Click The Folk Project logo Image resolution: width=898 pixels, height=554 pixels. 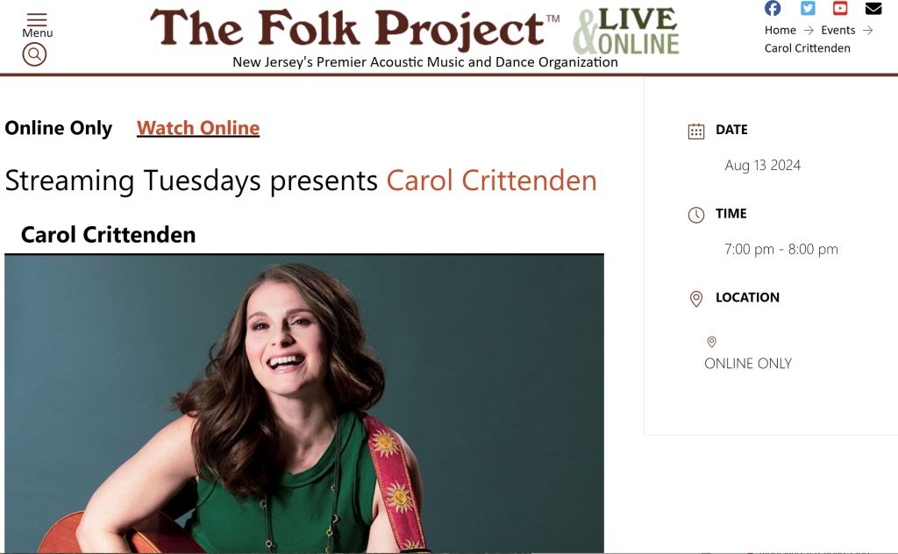(x=355, y=29)
